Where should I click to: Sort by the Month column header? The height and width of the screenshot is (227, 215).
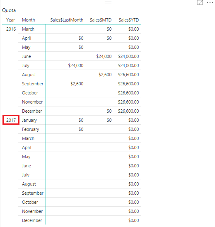click(x=29, y=20)
